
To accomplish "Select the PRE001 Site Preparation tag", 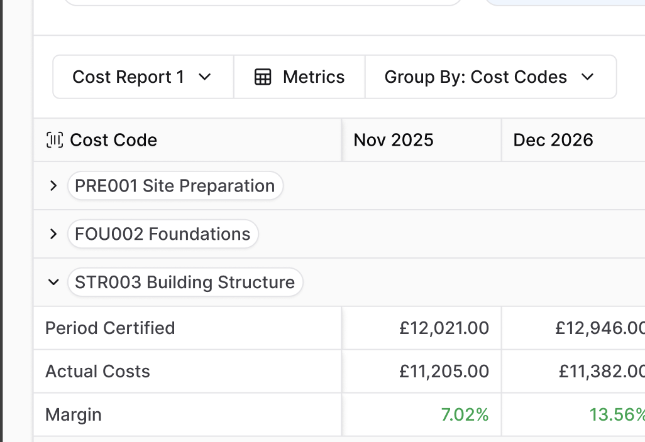I will point(175,186).
